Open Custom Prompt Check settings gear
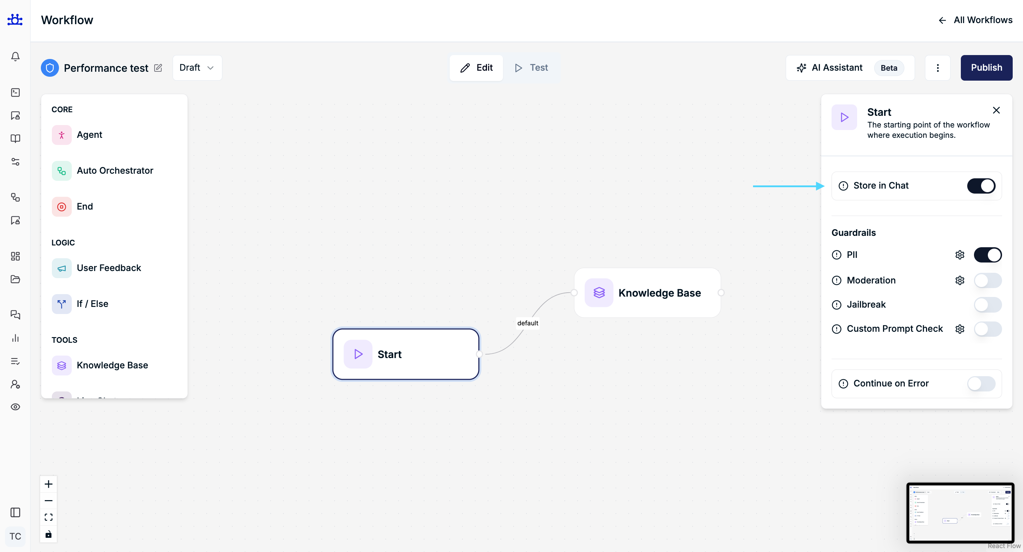Screen dimensions: 1023x552 coord(959,329)
